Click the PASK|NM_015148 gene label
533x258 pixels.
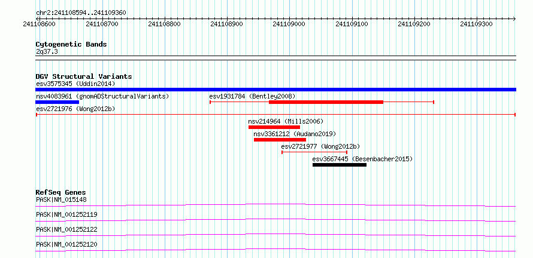61,199
